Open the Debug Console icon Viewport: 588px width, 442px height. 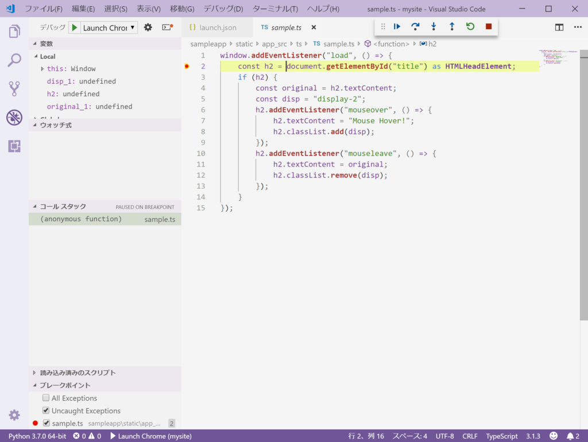pyautogui.click(x=167, y=27)
